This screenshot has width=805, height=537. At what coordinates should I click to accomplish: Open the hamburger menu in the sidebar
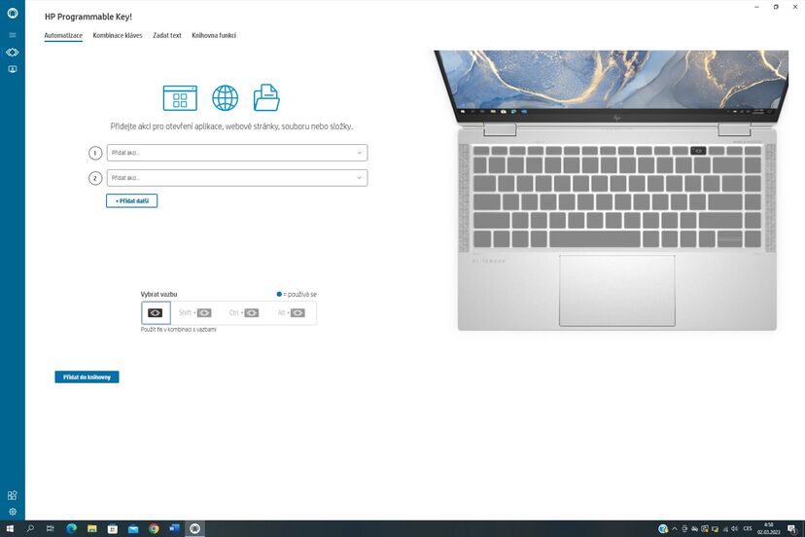(13, 35)
